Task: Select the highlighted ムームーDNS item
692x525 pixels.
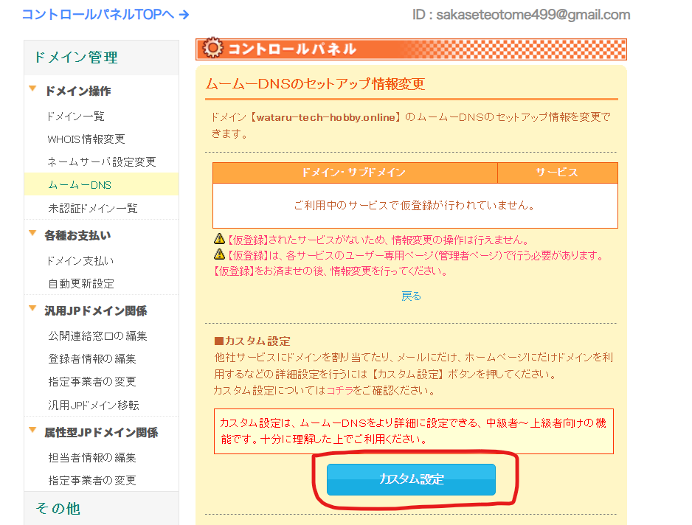Action: pos(80,185)
